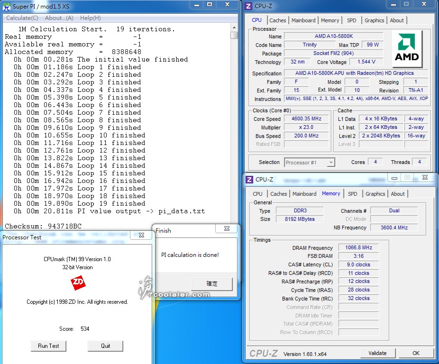Click the top CPU-Z window Z icon

tap(248, 6)
